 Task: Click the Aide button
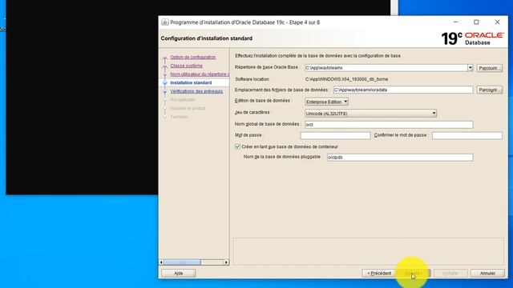coord(178,274)
